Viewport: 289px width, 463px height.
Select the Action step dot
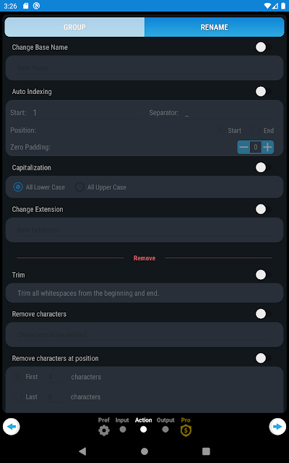tap(143, 429)
